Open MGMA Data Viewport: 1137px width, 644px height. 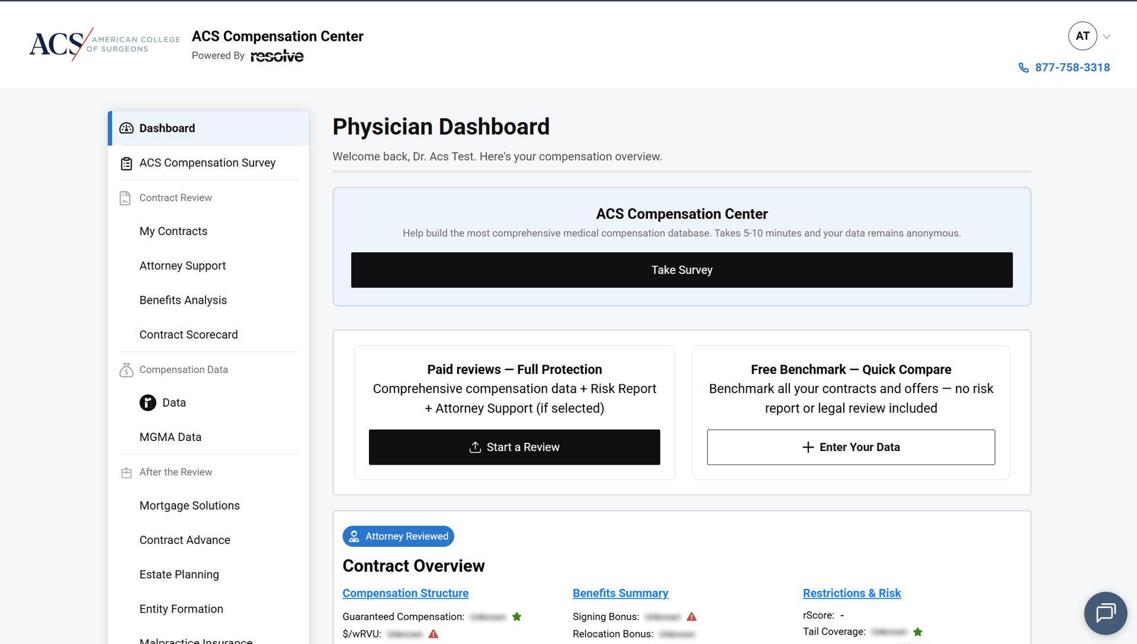tap(170, 437)
